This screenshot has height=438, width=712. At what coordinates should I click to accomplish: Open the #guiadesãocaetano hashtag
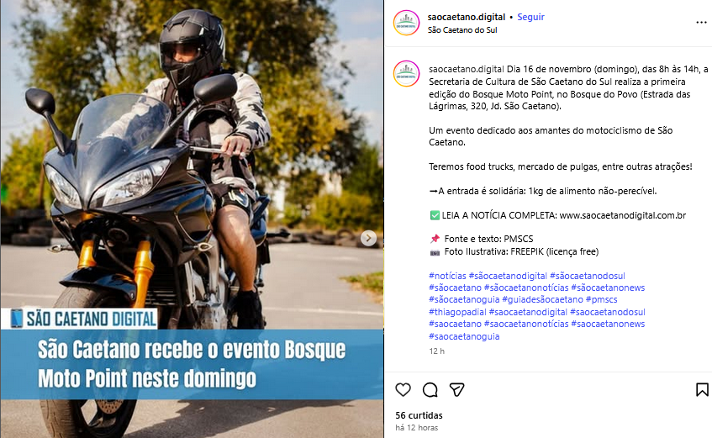(542, 299)
